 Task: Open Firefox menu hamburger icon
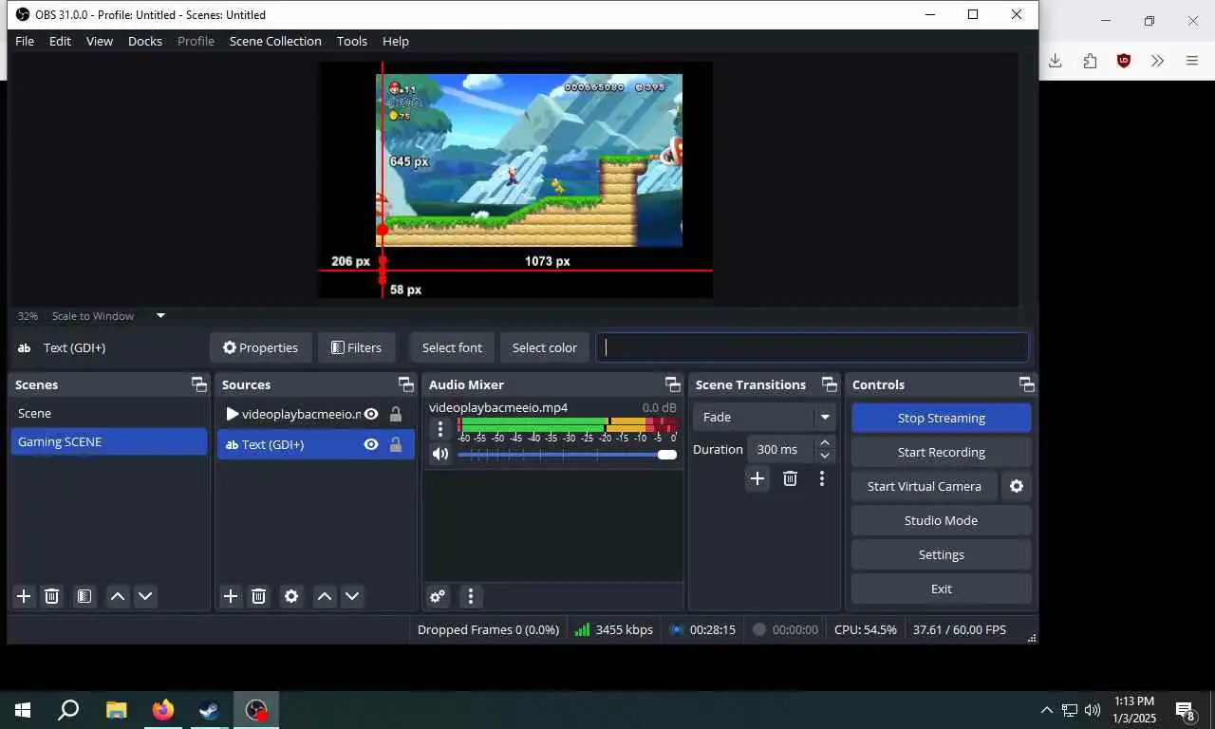(1192, 61)
